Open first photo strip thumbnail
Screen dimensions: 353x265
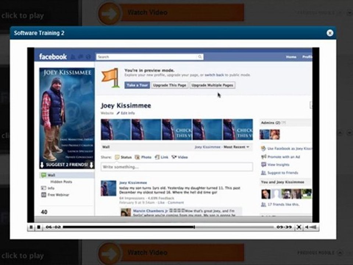[115, 130]
